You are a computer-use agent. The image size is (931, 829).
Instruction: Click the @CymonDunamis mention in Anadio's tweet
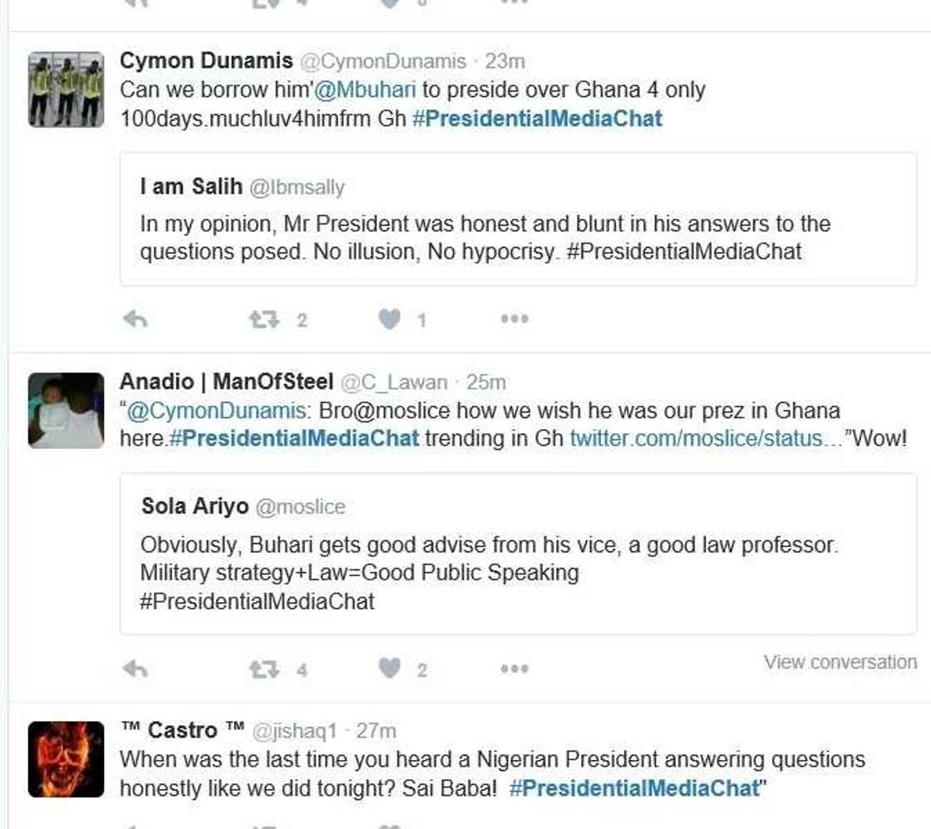click(215, 411)
